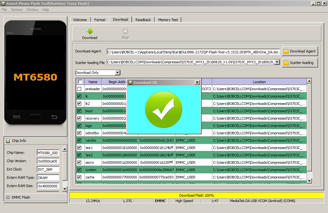Click the Chip Version field 0x0000ca00
Screen dimensions: 328x213
pos(48,161)
